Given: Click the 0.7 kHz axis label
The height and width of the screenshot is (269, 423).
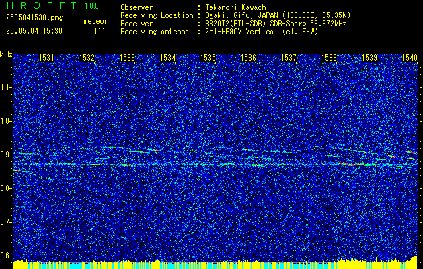Looking at the screenshot, I should 5,222.
